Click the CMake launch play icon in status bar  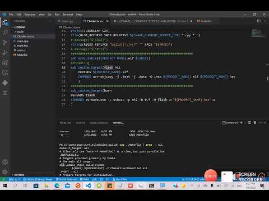[108, 179]
